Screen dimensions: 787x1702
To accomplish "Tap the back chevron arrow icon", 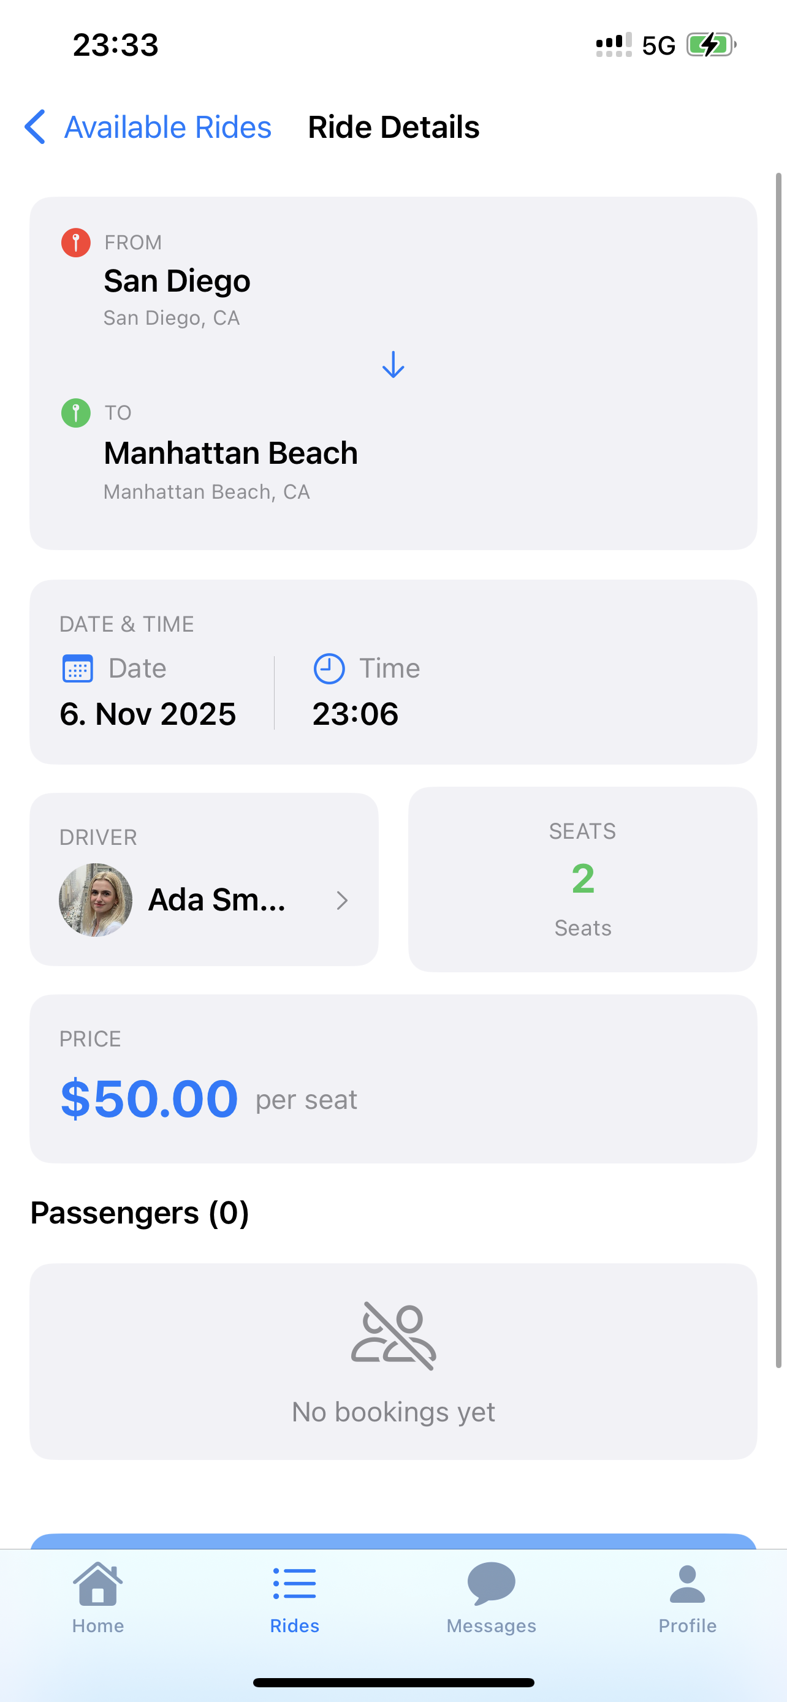I will click(35, 127).
